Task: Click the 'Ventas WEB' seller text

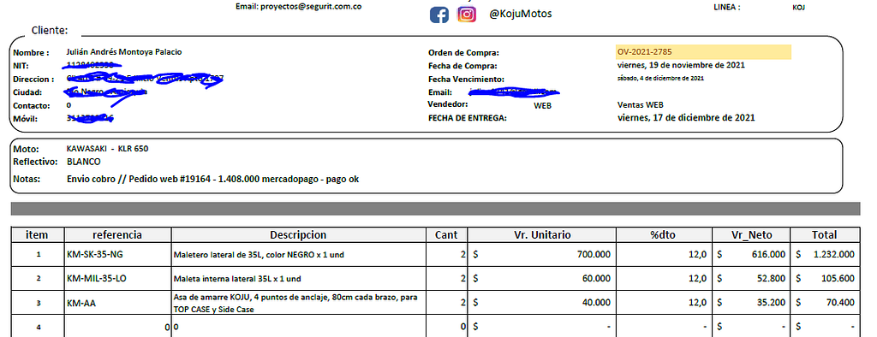Action: pyautogui.click(x=640, y=104)
